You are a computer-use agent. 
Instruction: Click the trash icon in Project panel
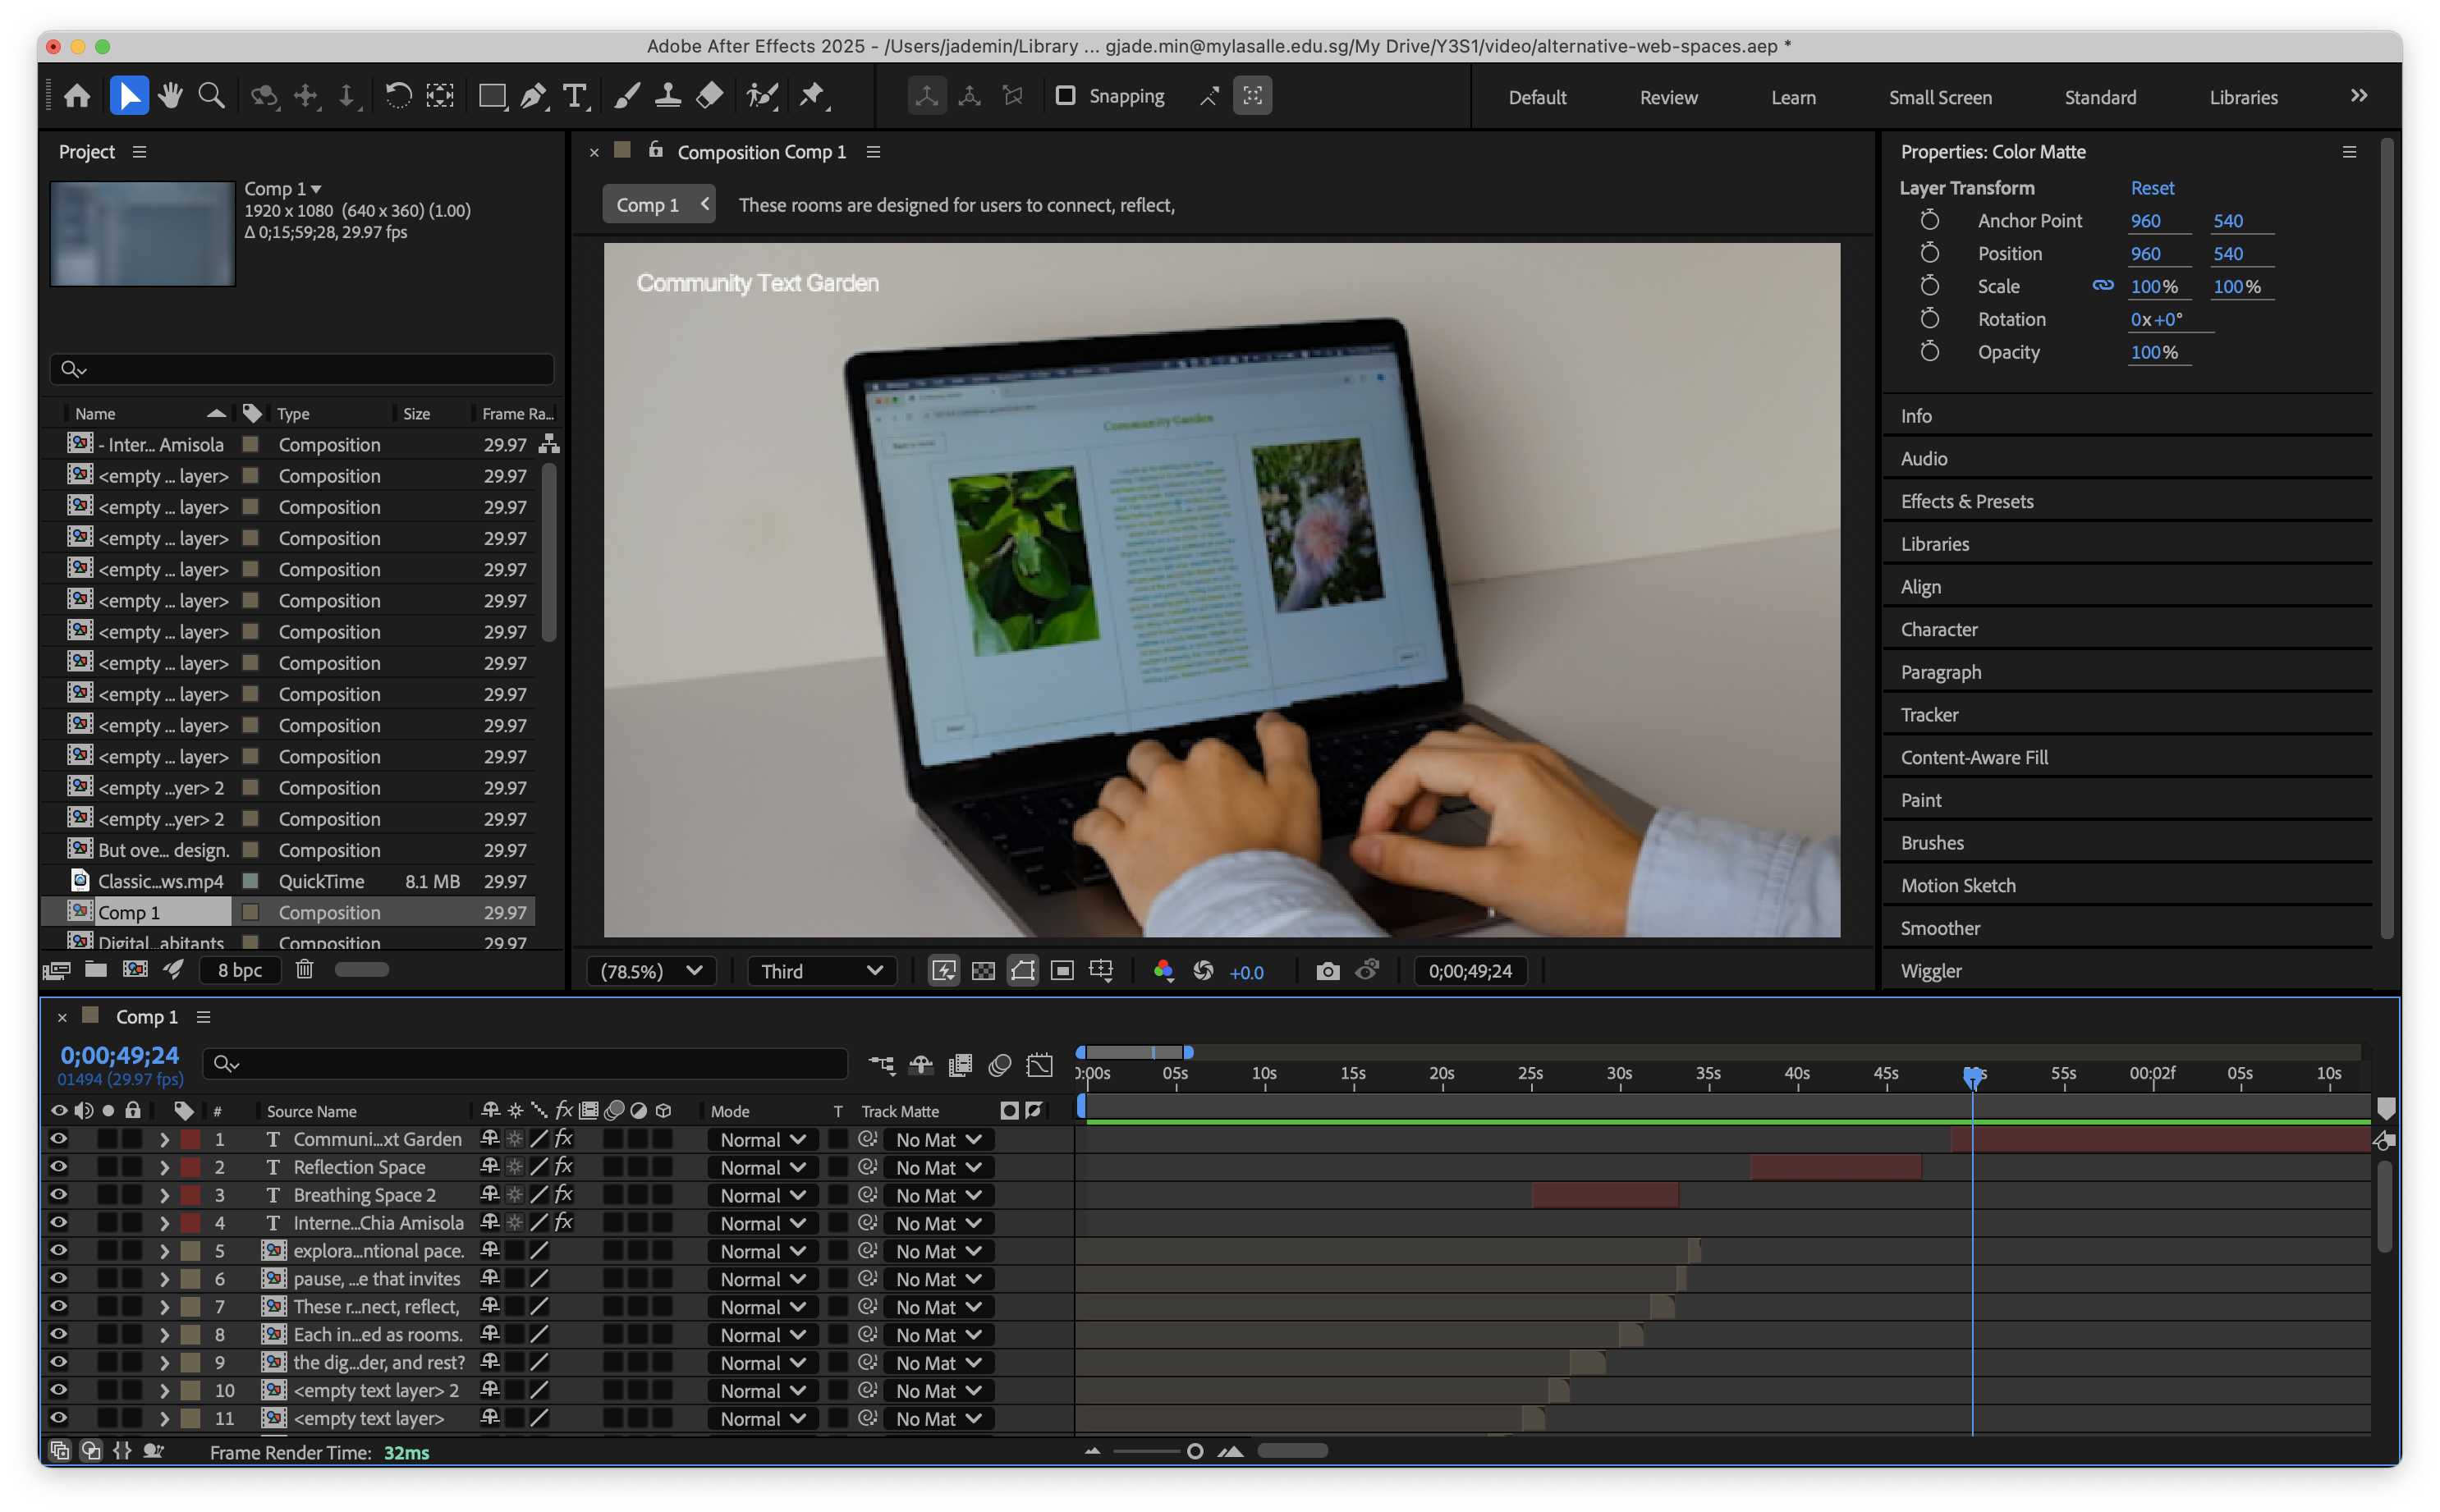tap(304, 969)
